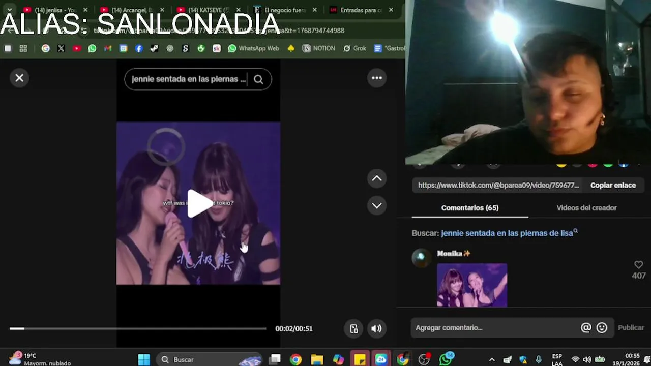The width and height of the screenshot is (651, 366).
Task: Open the NOTION bookmark
Action: (x=319, y=48)
